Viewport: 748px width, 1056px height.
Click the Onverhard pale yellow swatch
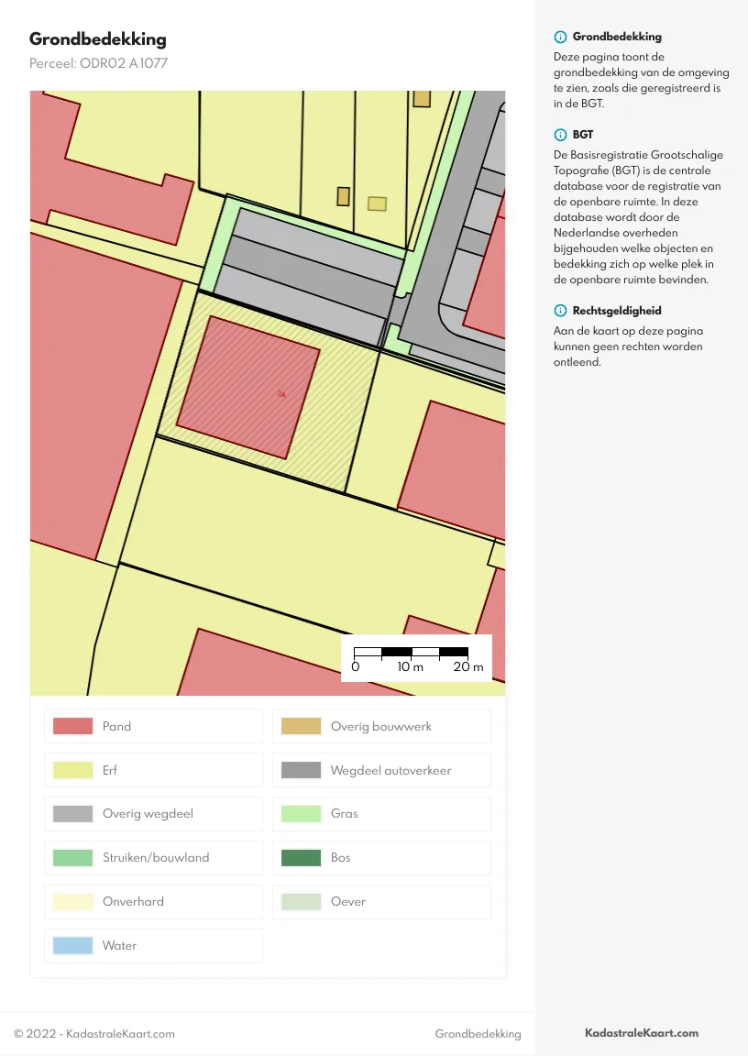click(x=73, y=902)
